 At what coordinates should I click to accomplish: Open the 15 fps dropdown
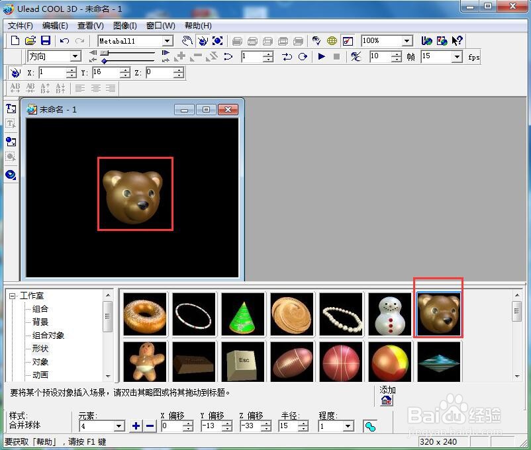click(x=457, y=57)
